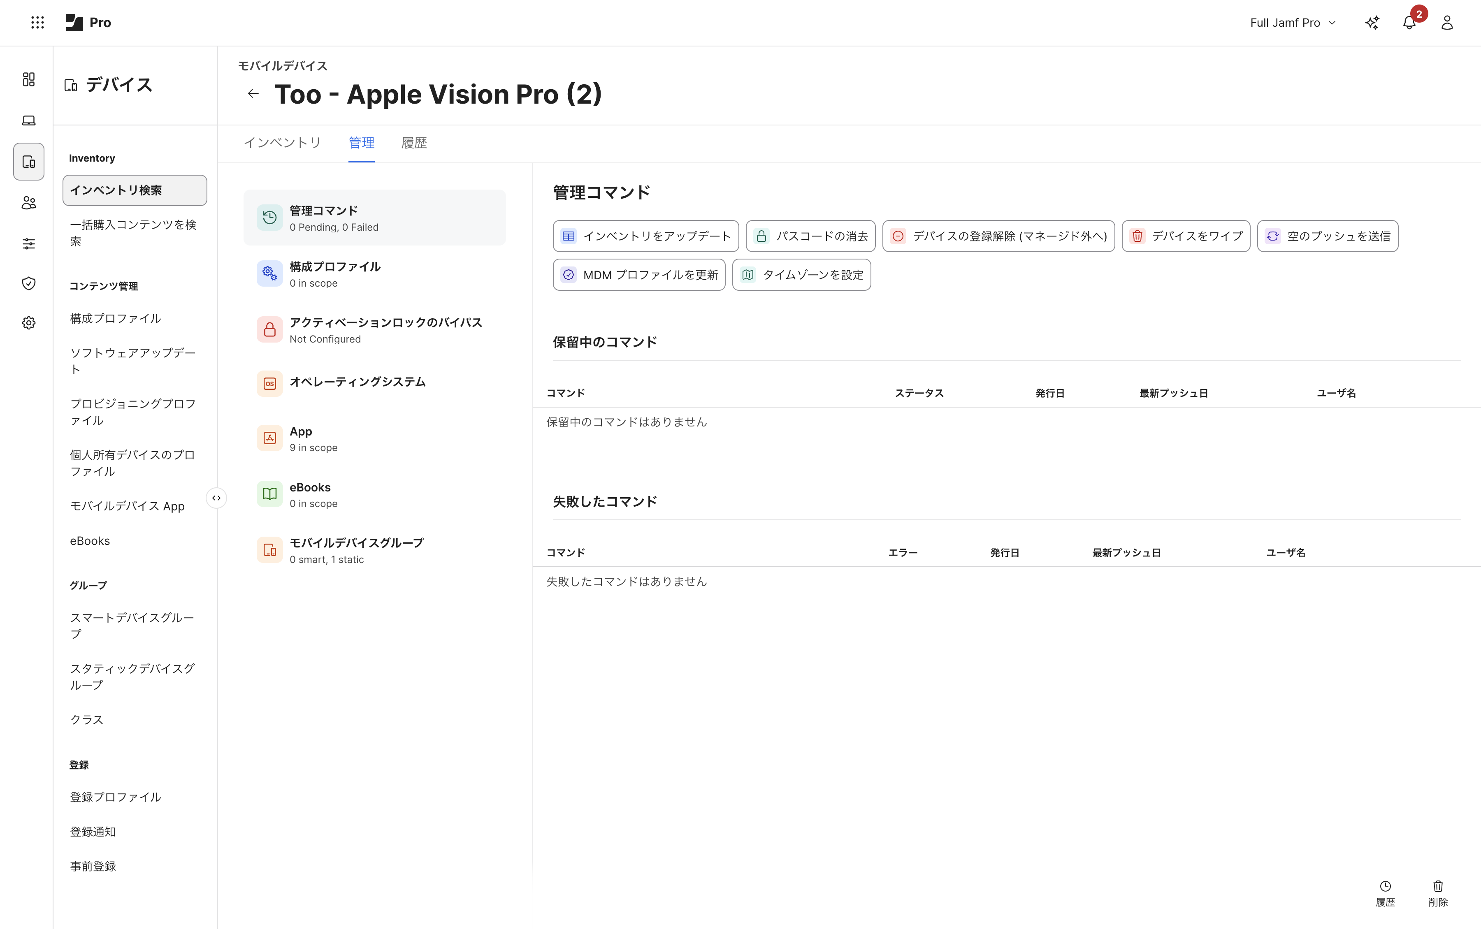The height and width of the screenshot is (929, 1481).
Task: Open eBooks section in management list
Action: (374, 495)
